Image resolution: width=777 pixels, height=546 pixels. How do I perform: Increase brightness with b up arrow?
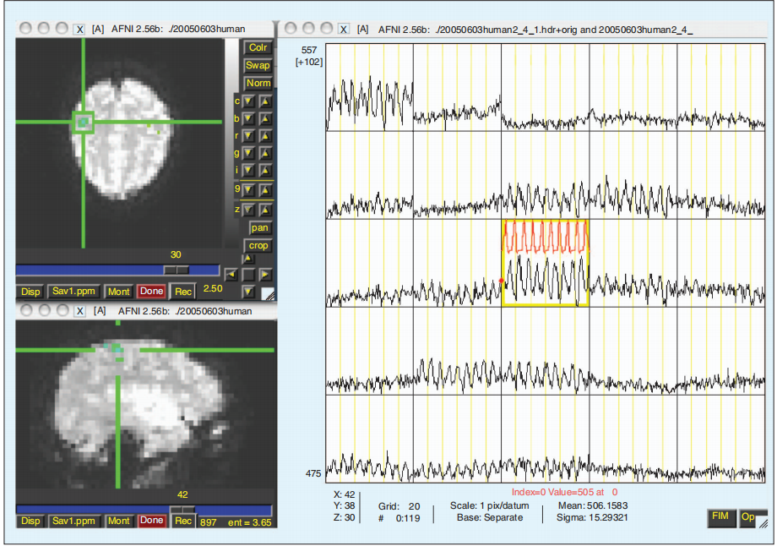pyautogui.click(x=265, y=119)
